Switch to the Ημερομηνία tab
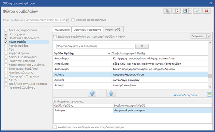The image size is (215, 132). point(62,30)
